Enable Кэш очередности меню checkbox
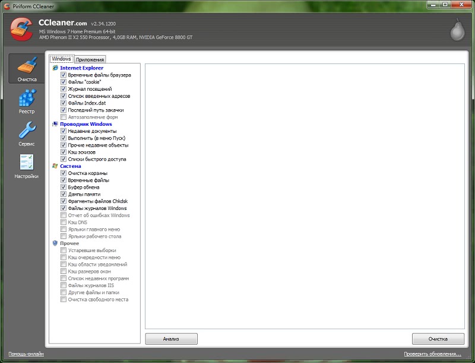The image size is (475, 363). coord(64,257)
